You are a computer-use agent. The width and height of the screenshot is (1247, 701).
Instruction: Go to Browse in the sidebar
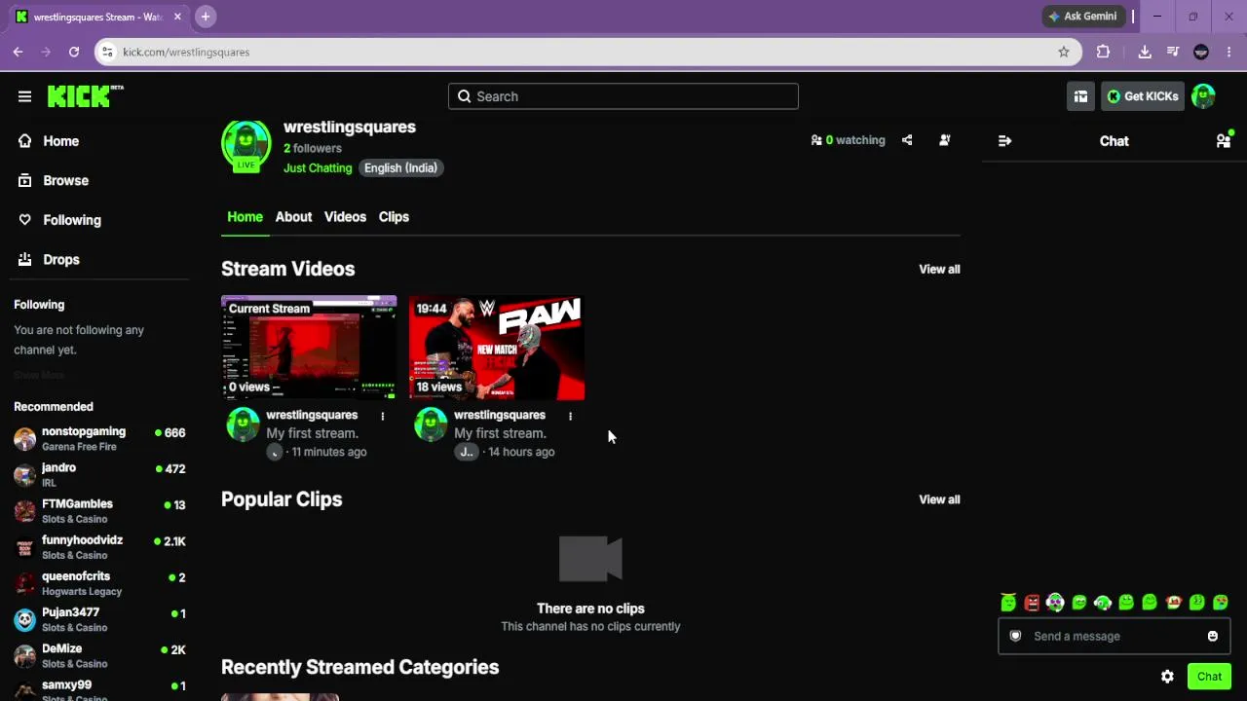tap(66, 180)
